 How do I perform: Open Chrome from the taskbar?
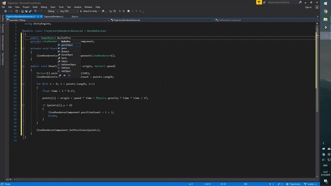coord(325,11)
